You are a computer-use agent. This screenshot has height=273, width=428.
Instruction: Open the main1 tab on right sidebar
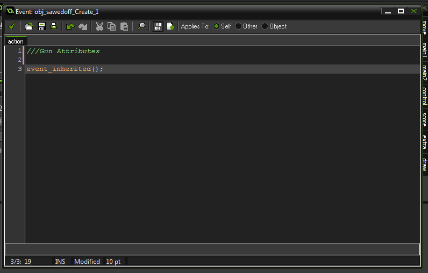point(424,50)
